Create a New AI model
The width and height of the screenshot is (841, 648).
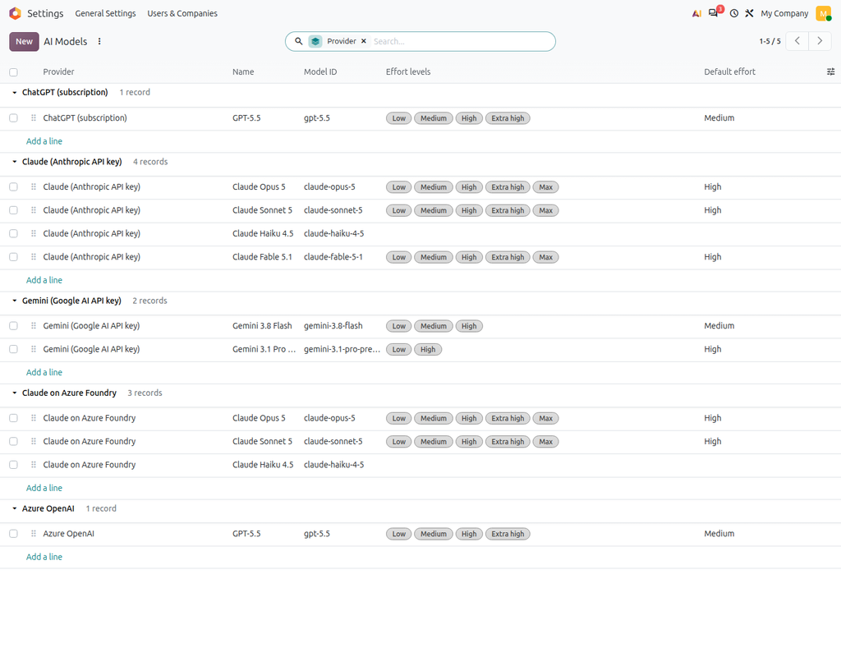24,41
